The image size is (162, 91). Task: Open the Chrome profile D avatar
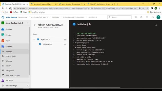point(156,8)
